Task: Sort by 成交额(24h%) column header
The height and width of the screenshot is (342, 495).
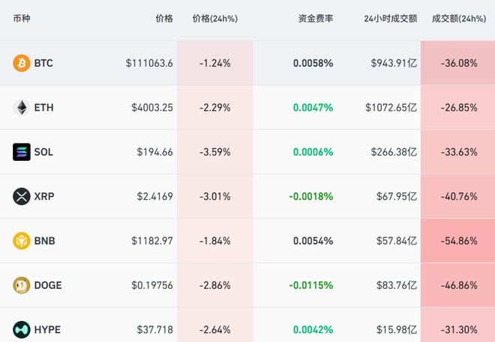Action: pos(459,19)
